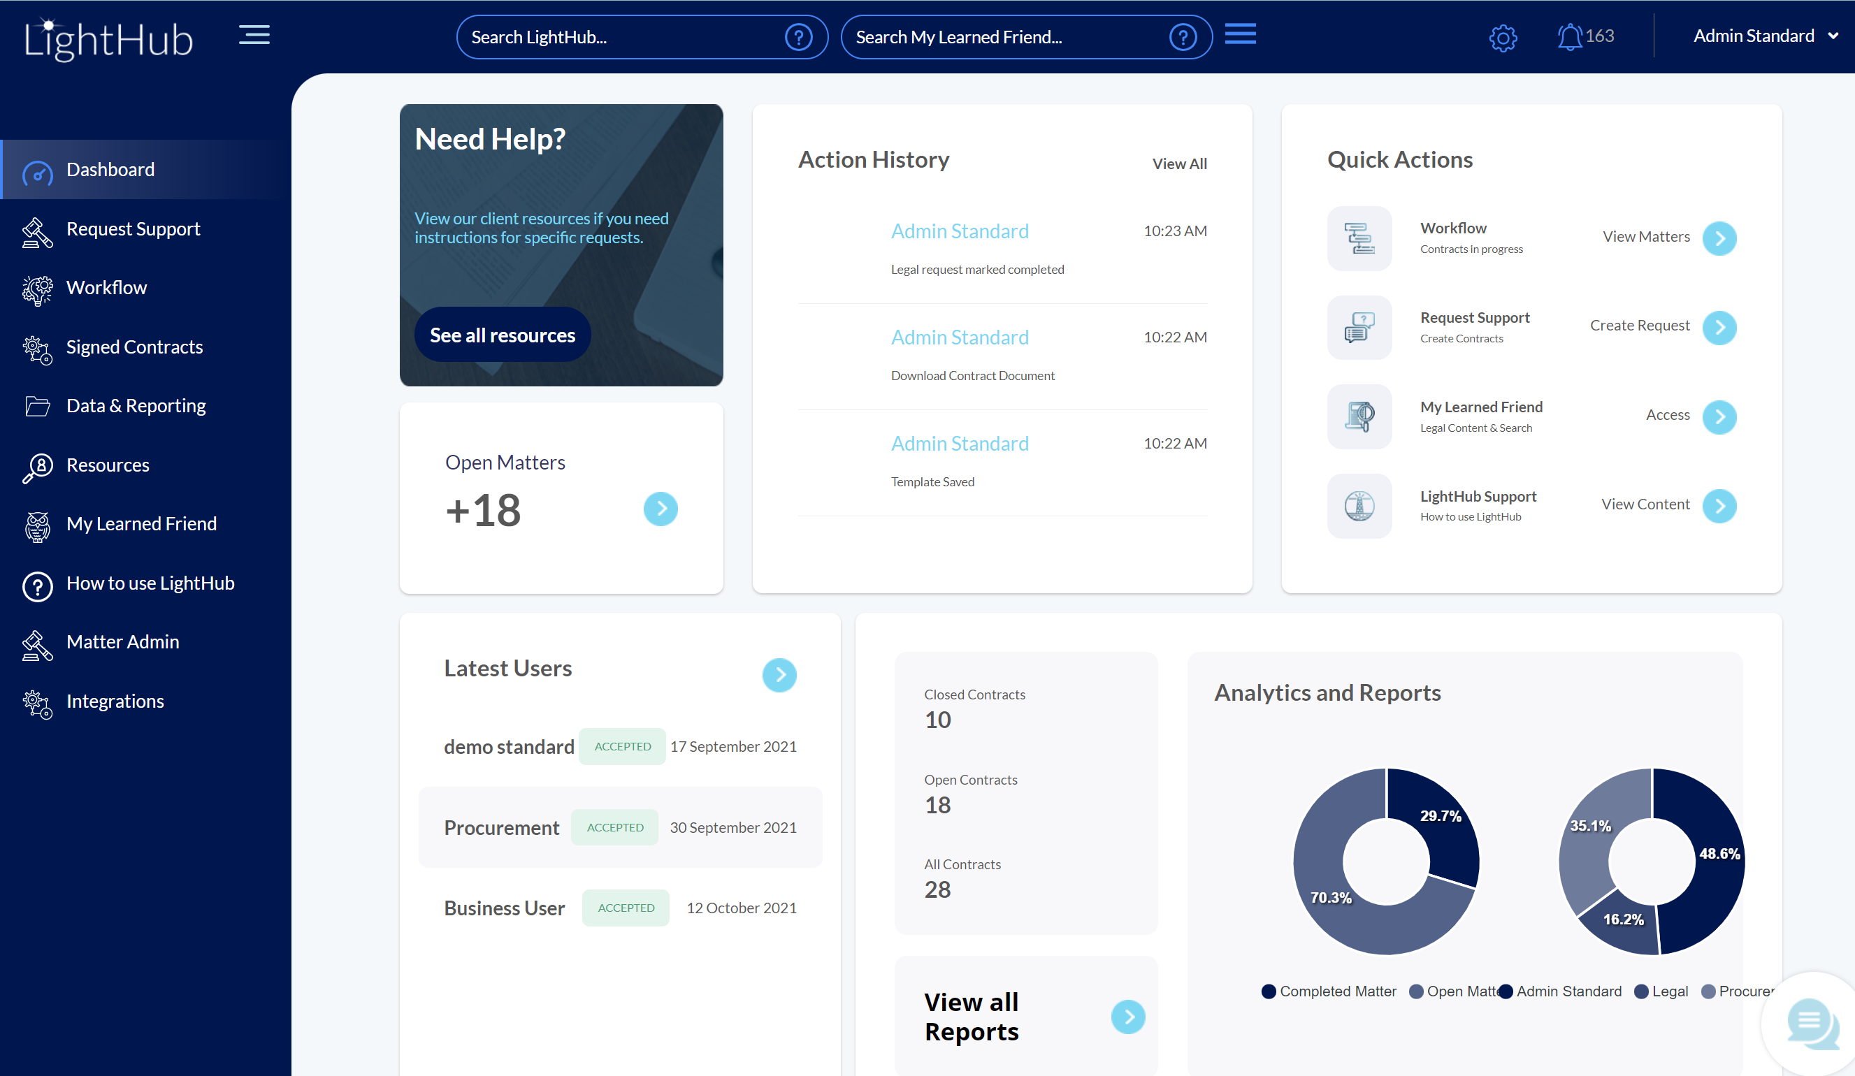1855x1076 pixels.
Task: Select Signed Contracts from the sidebar
Action: (134, 347)
